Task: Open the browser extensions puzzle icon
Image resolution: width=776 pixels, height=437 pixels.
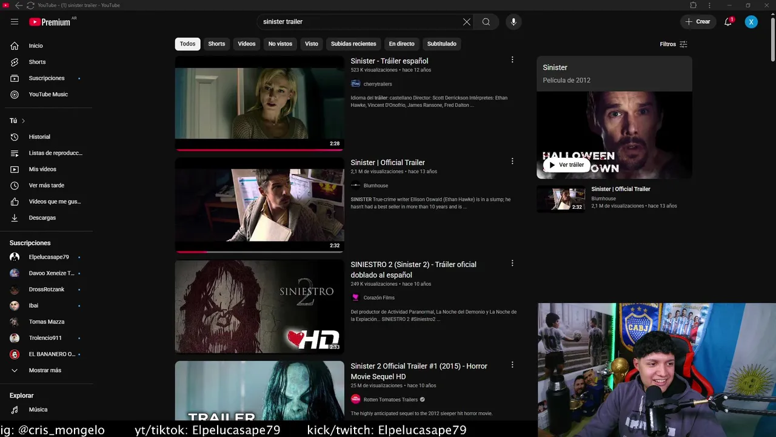Action: pos(694,5)
